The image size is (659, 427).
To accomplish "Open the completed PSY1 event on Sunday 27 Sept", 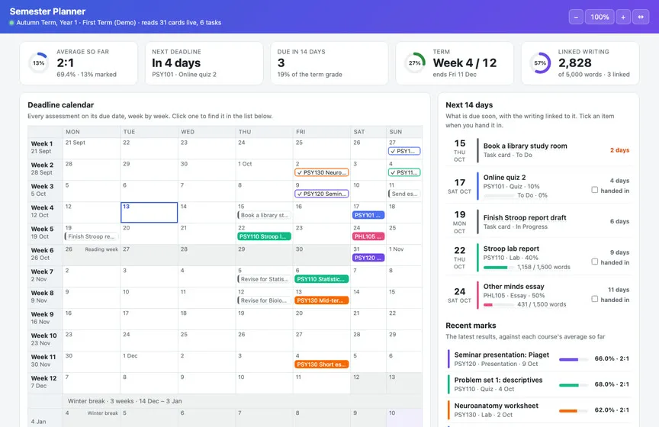I will (404, 151).
